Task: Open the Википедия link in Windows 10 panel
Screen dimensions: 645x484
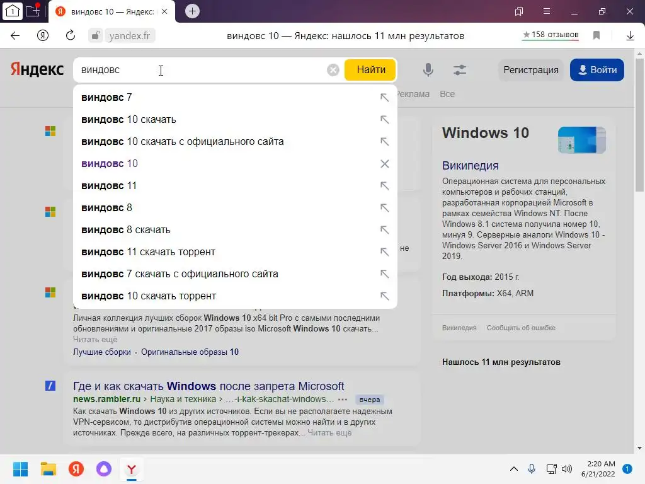Action: 470,166
